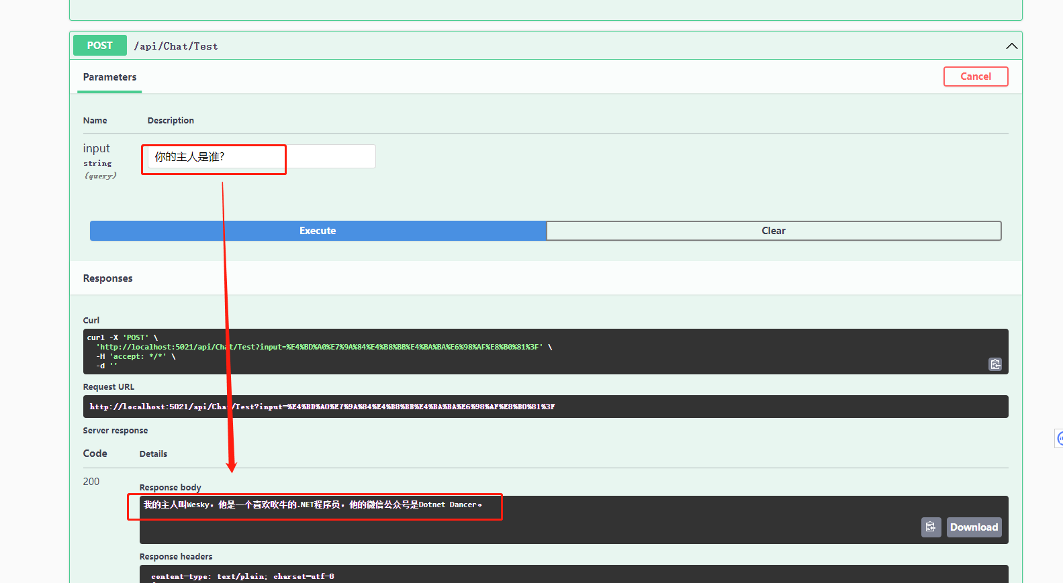Click the Server response label

[115, 431]
